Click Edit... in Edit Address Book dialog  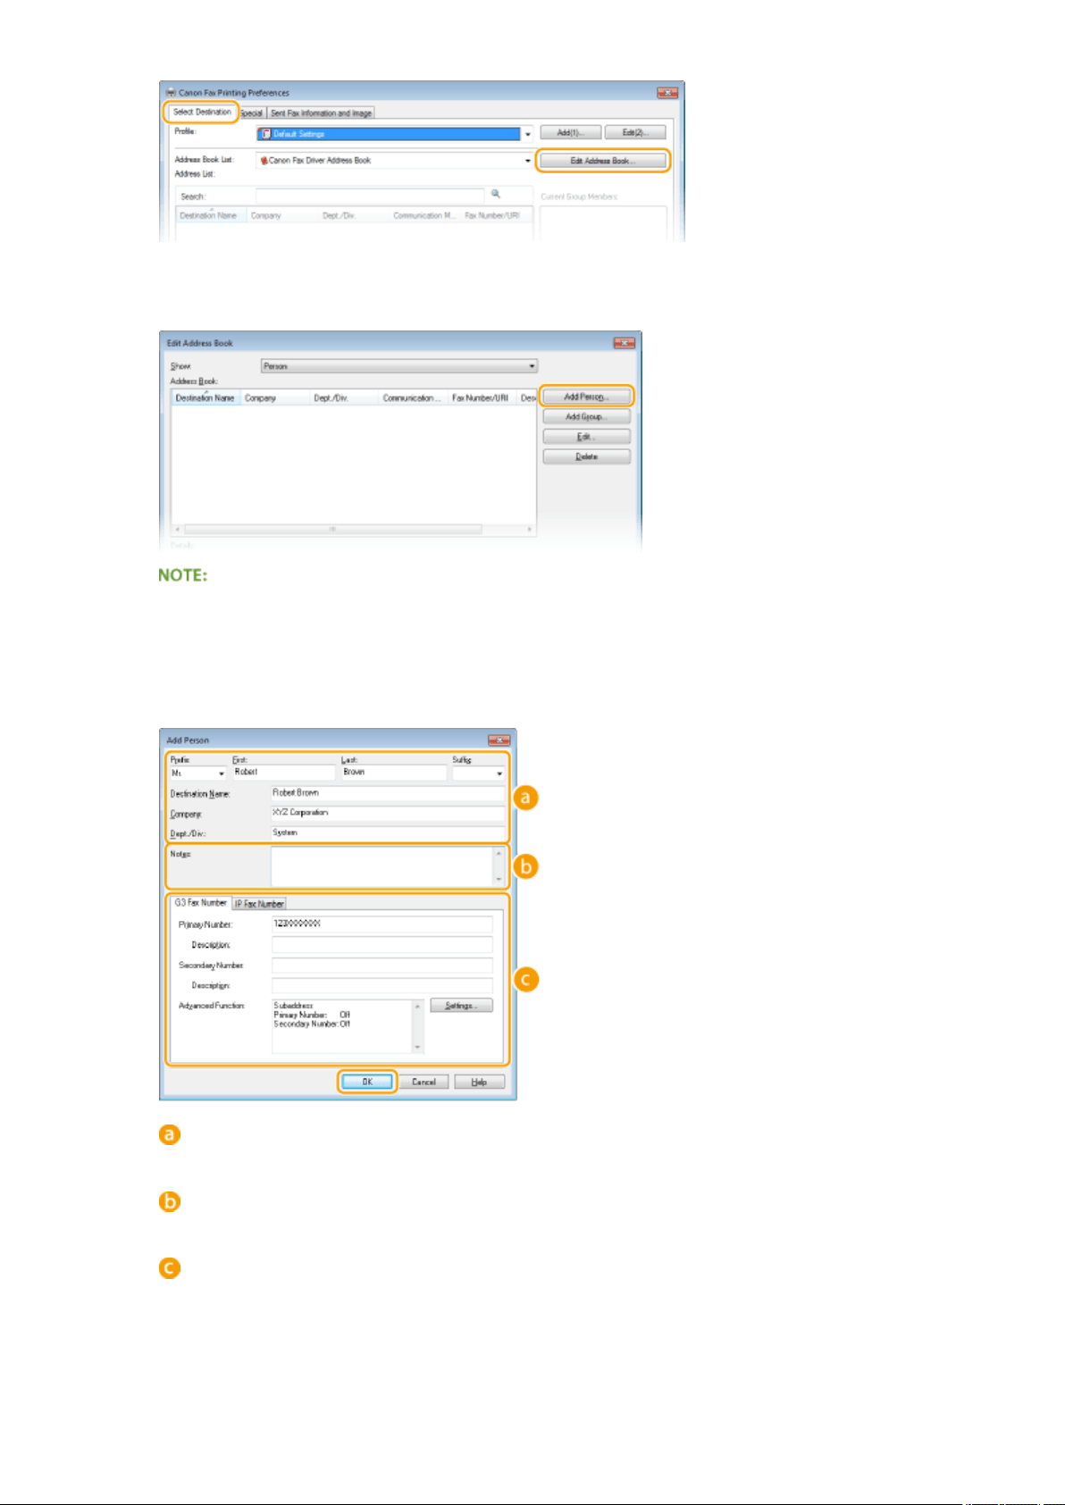[x=586, y=437]
